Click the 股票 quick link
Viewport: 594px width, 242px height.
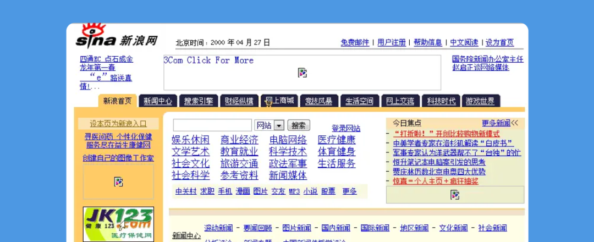[x=328, y=191]
